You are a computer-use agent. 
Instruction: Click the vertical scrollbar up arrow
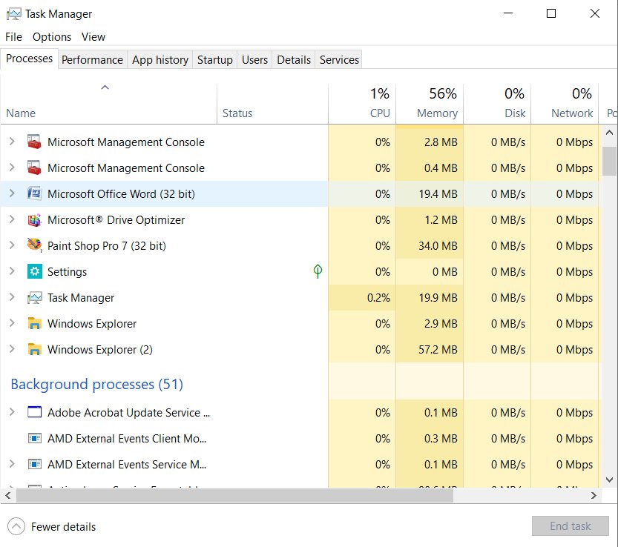click(x=609, y=133)
